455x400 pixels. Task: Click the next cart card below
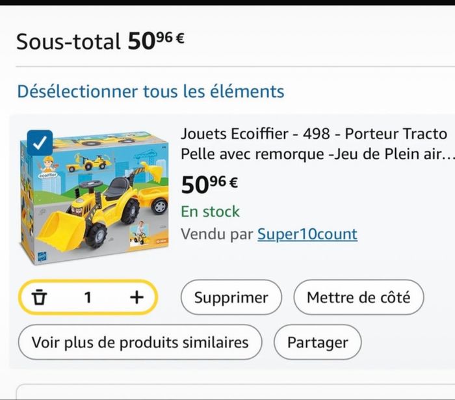234,392
